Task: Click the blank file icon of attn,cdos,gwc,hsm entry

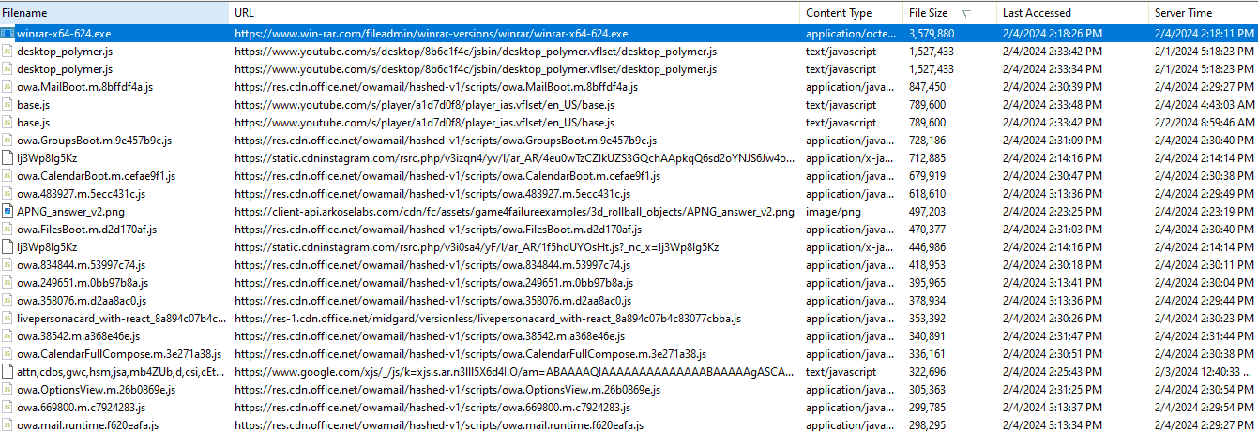Action: click(x=8, y=371)
